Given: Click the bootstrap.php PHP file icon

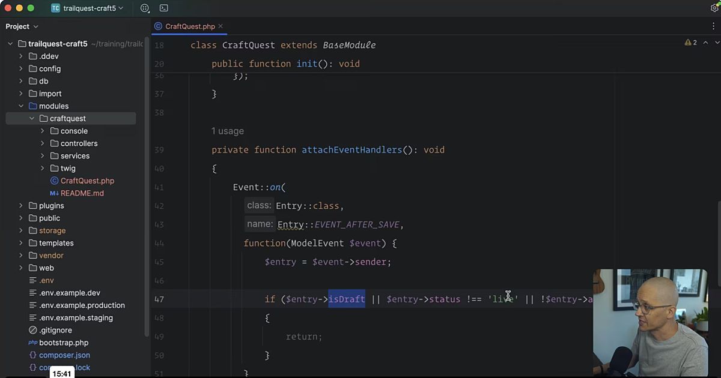Looking at the screenshot, I should click(34, 343).
